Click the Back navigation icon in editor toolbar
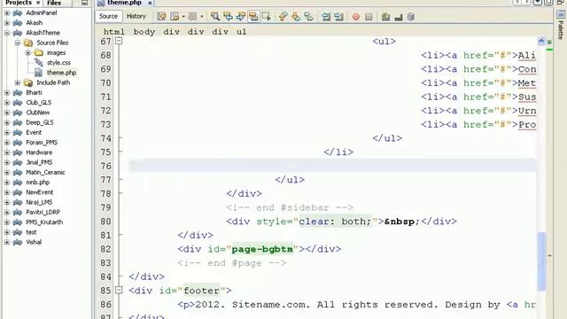The height and width of the screenshot is (319, 567). pyautogui.click(x=175, y=16)
